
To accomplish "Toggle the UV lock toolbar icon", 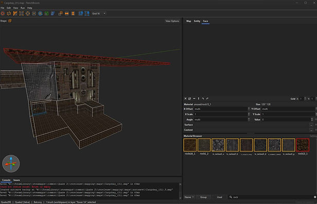I will pos(87,13).
